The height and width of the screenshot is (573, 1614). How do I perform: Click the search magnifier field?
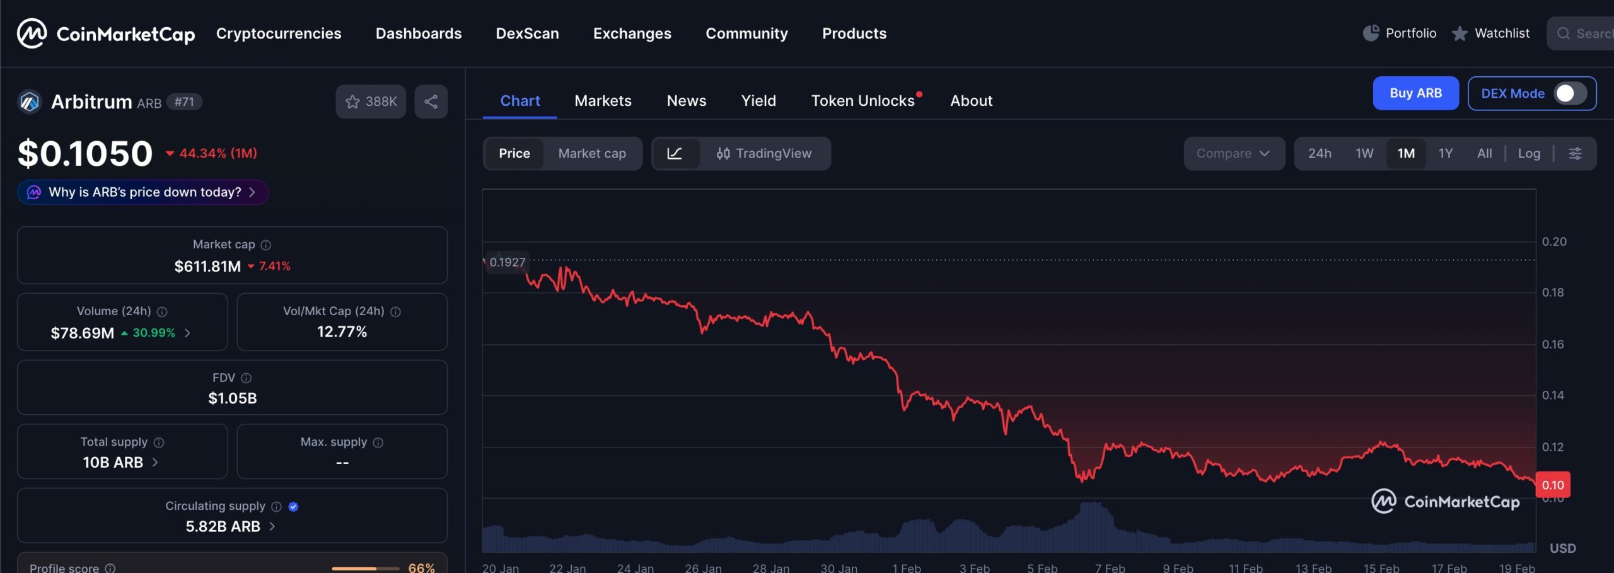[x=1580, y=33]
